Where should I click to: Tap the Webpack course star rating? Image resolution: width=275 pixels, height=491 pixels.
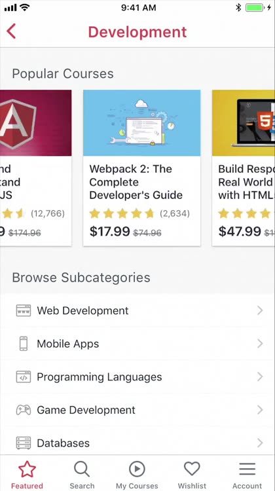(x=122, y=213)
